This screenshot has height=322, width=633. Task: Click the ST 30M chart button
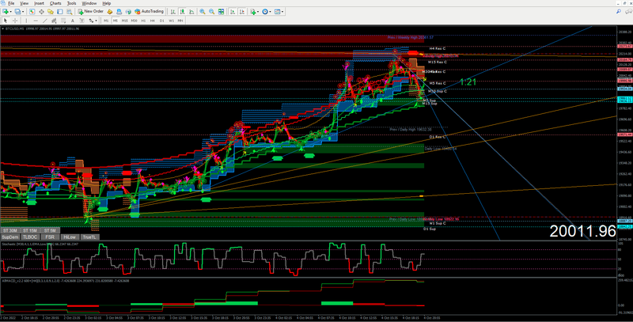click(x=10, y=230)
